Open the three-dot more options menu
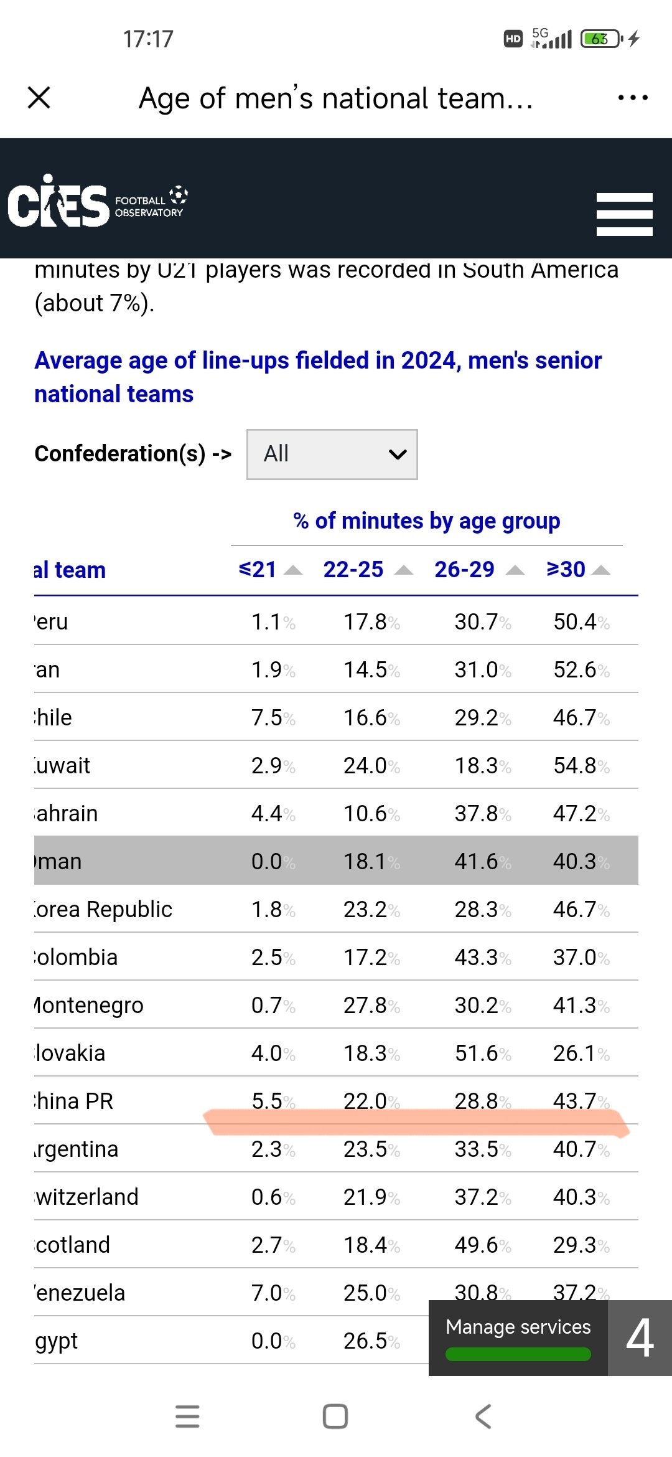The height and width of the screenshot is (1457, 672). [x=633, y=98]
